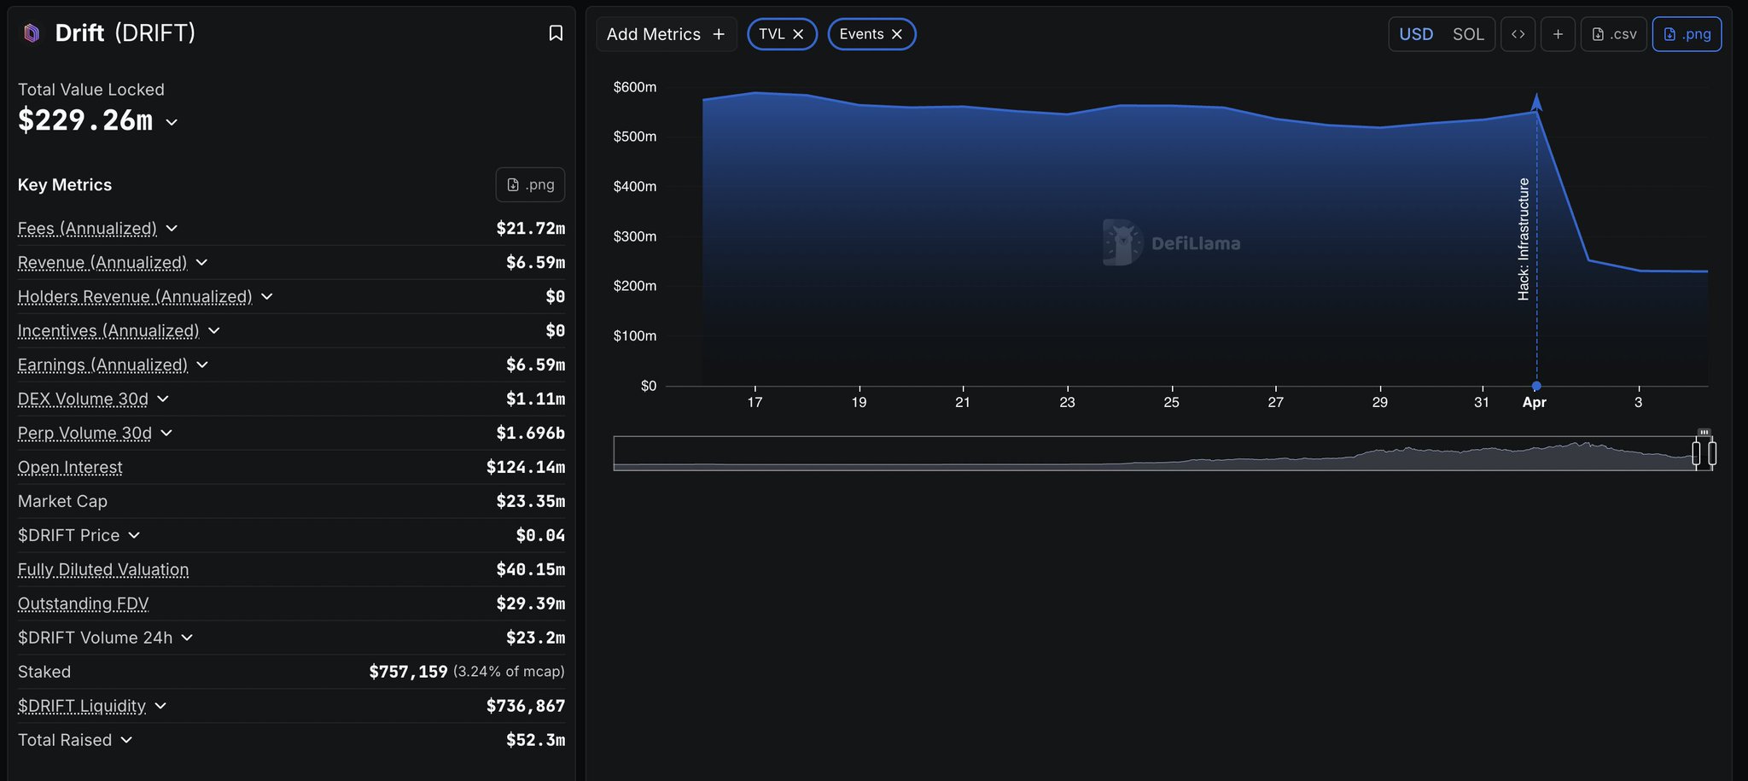Screen dimensions: 1748x781
Task: Expand Perp Volume 30d details
Action: coord(166,434)
